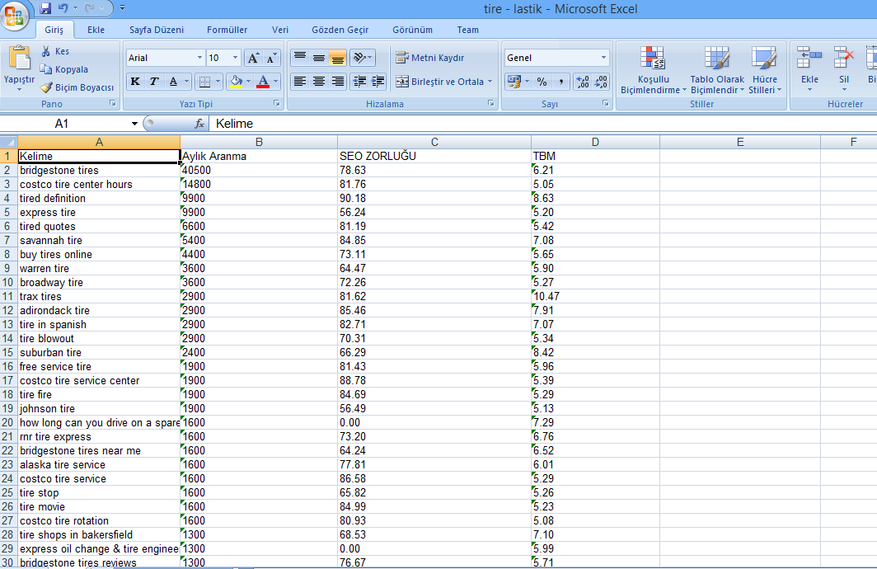Viewport: 877px width, 569px height.
Task: Toggle underline A formatting
Action: tap(173, 82)
